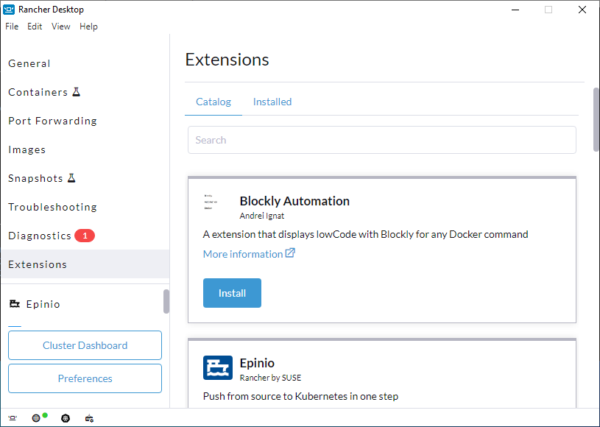Click the Kubernetes wheel icon in status bar

[66, 418]
